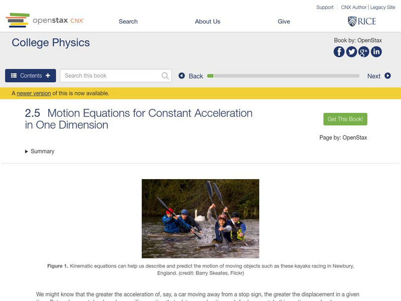This screenshot has width=401, height=301.
Task: Share the book on Google Plus
Action: (364, 52)
